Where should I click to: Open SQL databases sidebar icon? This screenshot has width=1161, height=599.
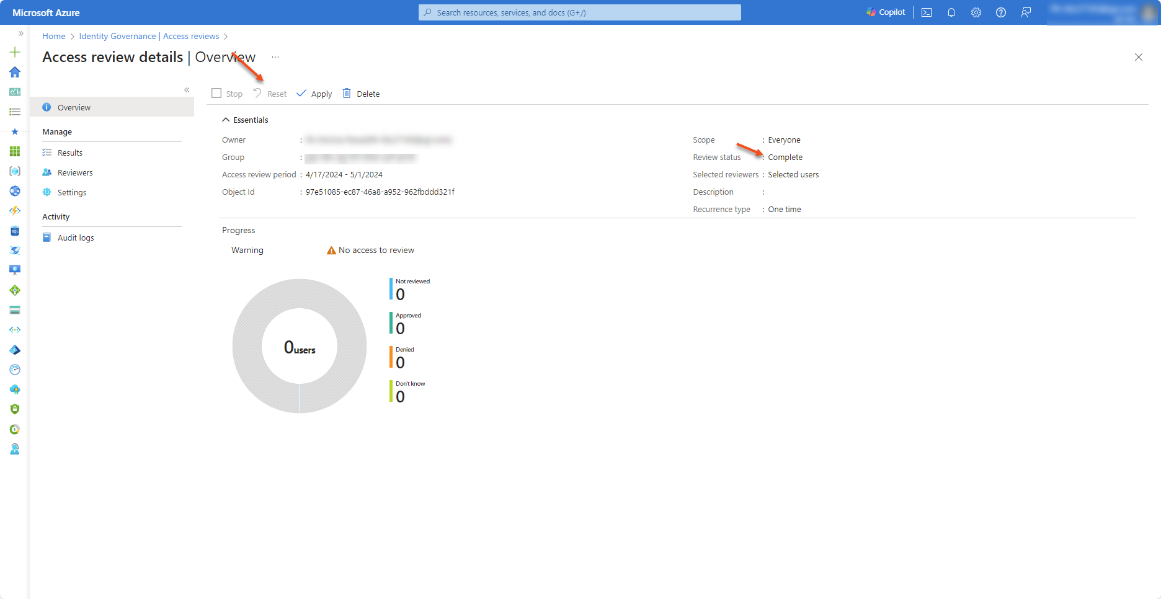tap(15, 231)
